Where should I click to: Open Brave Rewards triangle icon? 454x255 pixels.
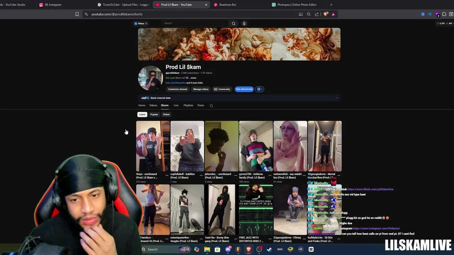coord(333,14)
